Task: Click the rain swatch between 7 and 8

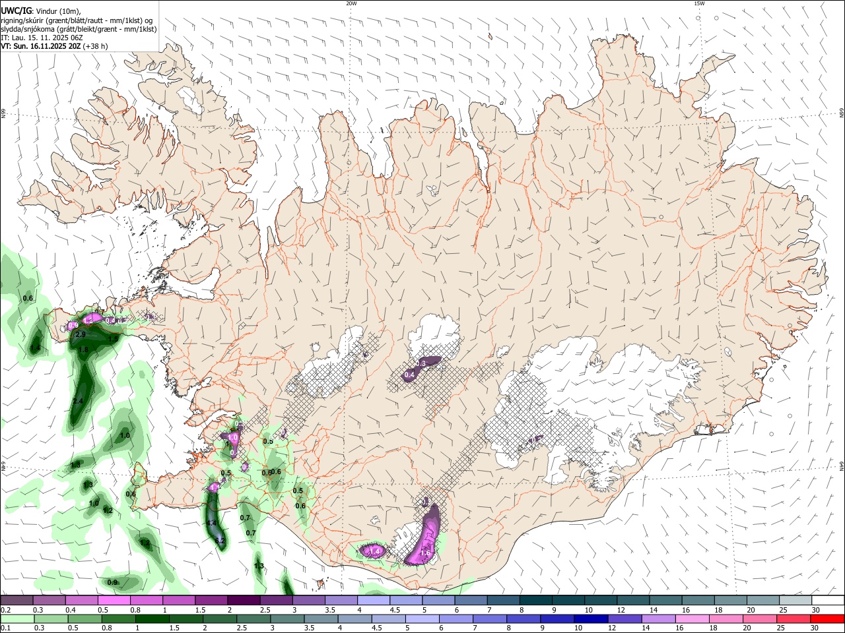Action: [489, 618]
